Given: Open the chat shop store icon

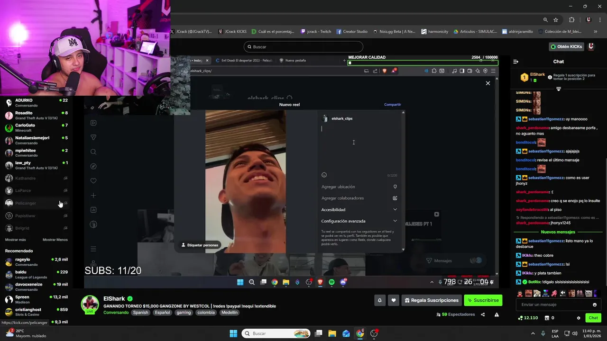Looking at the screenshot, I should pyautogui.click(x=547, y=318).
